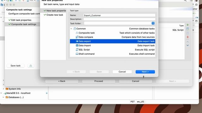Select the highlighted Data export task row
The width and height of the screenshot is (202, 113).
pyautogui.click(x=112, y=41)
